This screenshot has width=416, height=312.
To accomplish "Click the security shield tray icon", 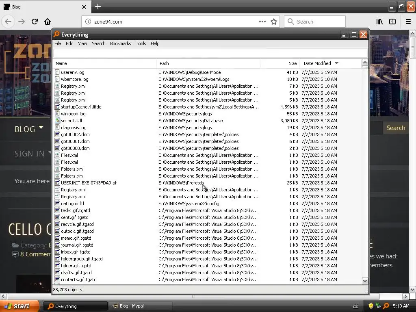I will (371, 306).
